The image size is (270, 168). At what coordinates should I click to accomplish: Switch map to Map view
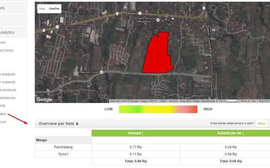click(42, 8)
